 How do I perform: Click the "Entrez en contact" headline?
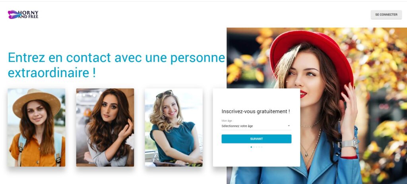click(116, 65)
